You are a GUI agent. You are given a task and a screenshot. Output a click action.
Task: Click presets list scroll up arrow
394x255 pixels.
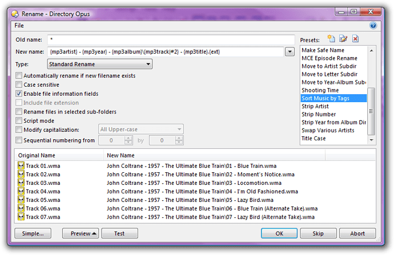(x=371, y=50)
